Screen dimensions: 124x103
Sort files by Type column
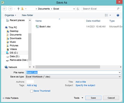pyautogui.click(x=112, y=21)
